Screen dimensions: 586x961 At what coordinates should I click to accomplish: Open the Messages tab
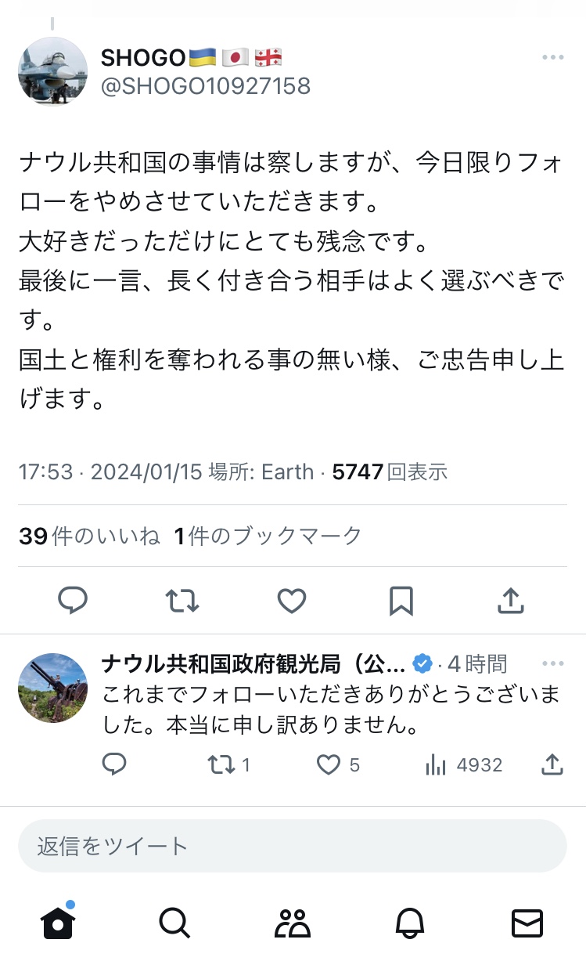527,924
